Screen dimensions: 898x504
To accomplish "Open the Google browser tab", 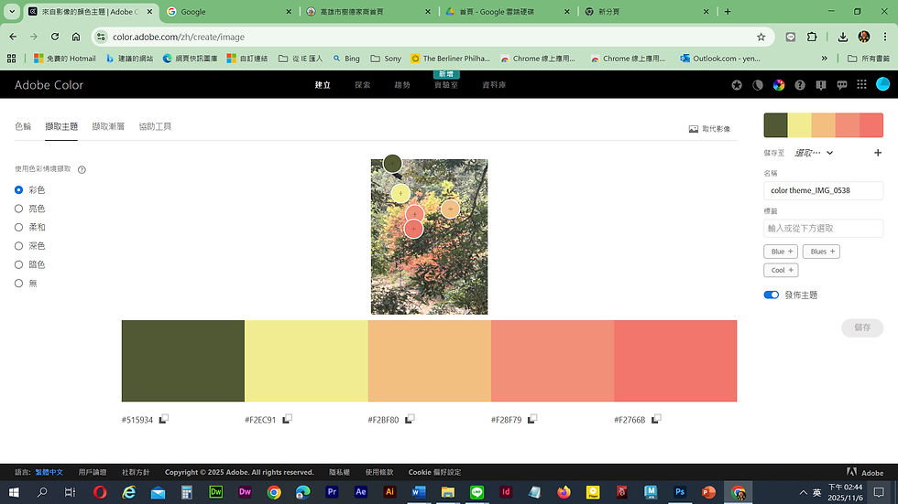I will 229,11.
